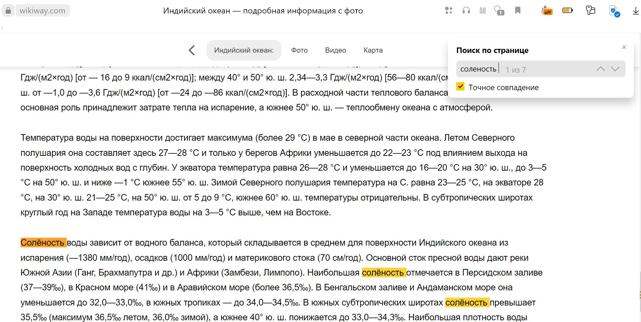Toggle the orange 'off' extension icon

tap(547, 11)
